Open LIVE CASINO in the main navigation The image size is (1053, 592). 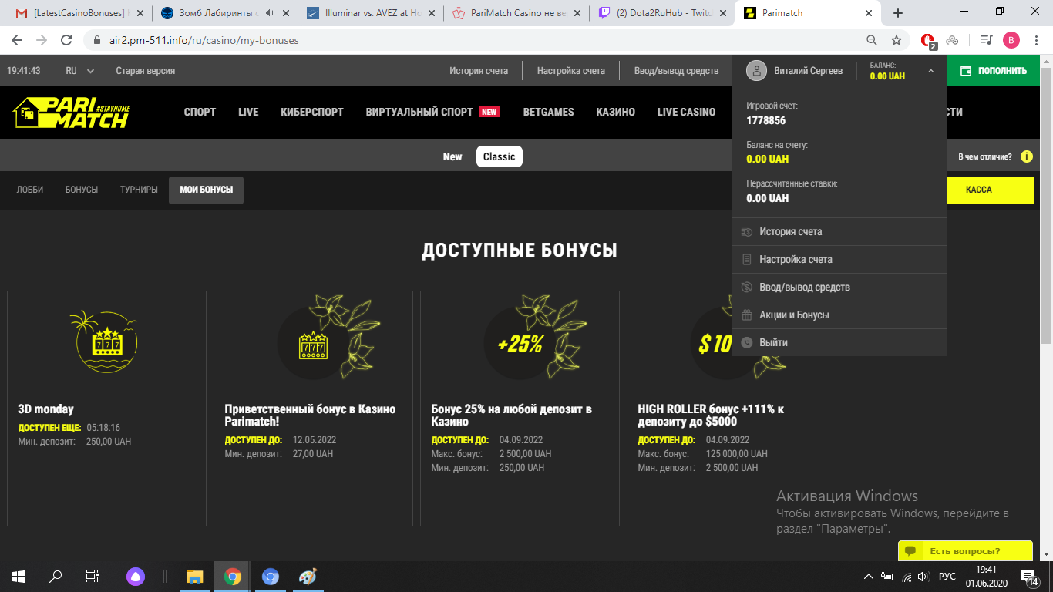(x=686, y=113)
